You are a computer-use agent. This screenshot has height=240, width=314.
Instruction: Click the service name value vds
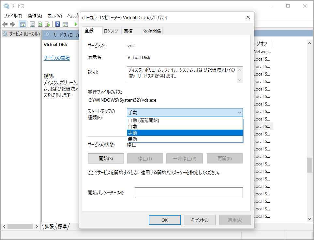[131, 46]
